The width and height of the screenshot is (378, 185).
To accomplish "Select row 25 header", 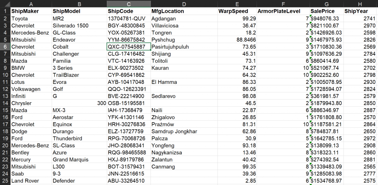I will (5, 181).
